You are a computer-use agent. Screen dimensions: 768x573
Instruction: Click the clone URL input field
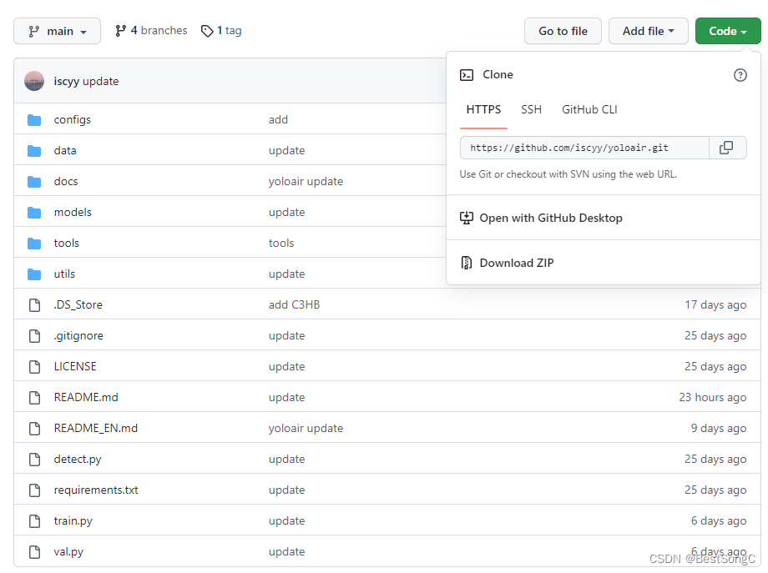pyautogui.click(x=584, y=148)
